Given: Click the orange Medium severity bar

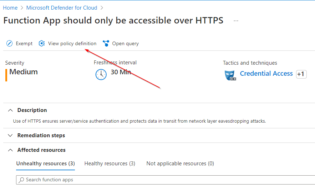Looking at the screenshot, I should [6, 75].
